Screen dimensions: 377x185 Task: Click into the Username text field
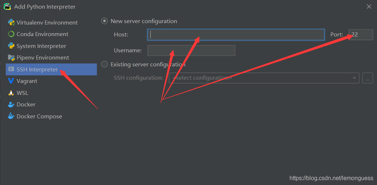tap(191, 50)
